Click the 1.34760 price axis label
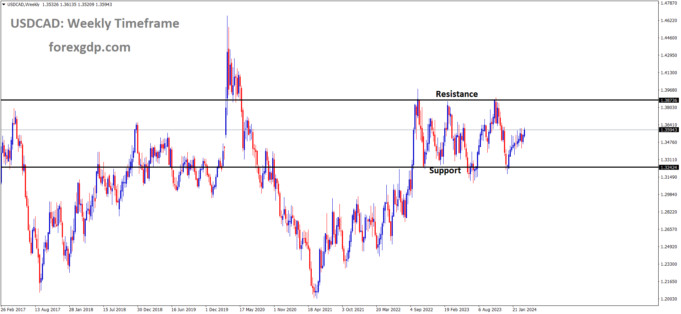The width and height of the screenshot is (681, 314). 669,142
